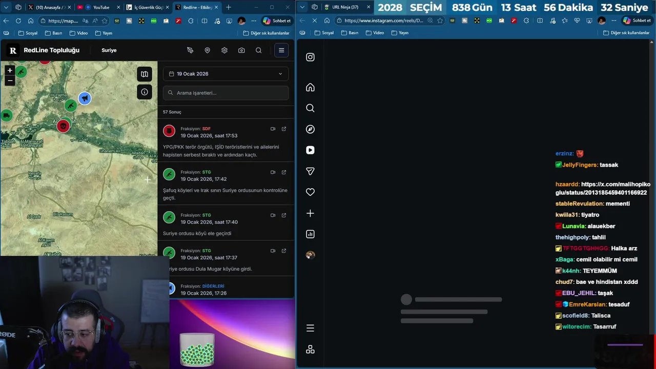Expand the 19 Ocak 2026 date dropdown
656x369 pixels.
225,74
